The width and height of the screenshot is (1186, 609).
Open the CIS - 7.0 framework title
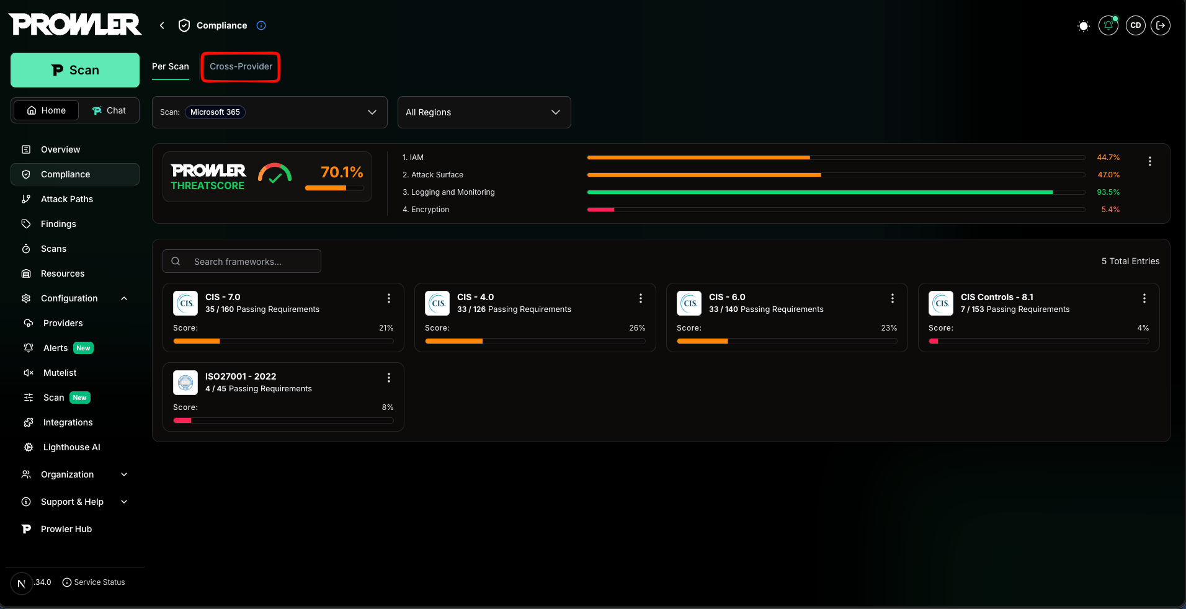pos(223,297)
